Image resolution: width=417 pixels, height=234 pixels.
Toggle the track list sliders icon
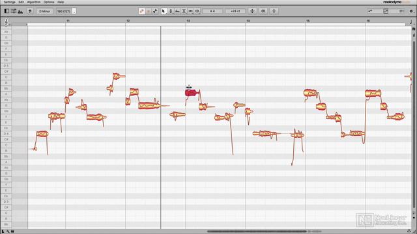coord(13,11)
